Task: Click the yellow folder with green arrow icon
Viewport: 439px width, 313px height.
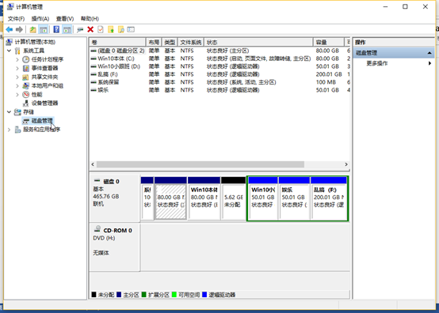Action: pos(111,29)
